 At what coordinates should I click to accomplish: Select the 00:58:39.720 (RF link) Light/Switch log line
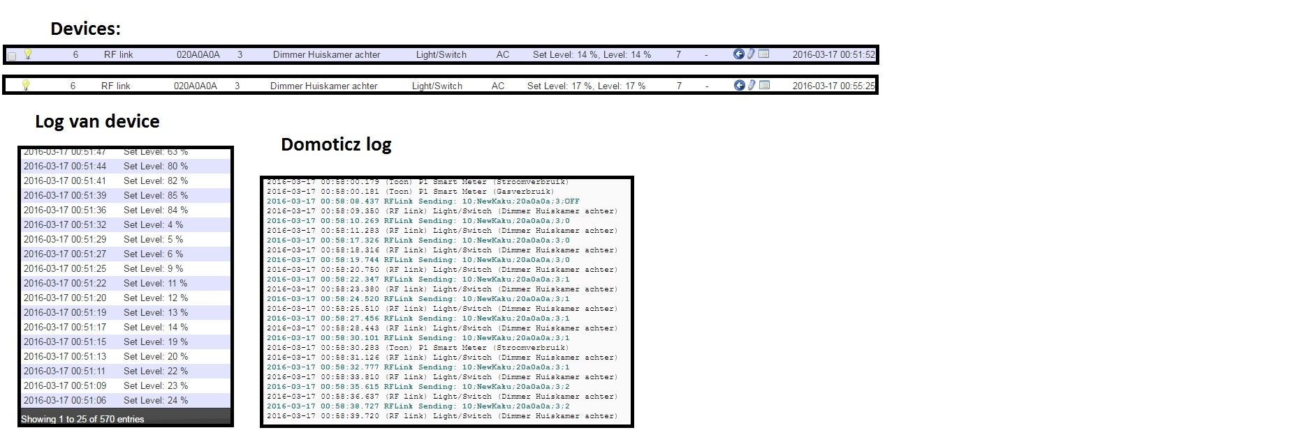coord(442,416)
